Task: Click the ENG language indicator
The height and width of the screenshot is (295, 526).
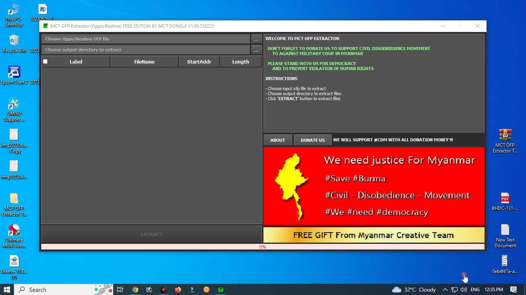Action: [475, 290]
